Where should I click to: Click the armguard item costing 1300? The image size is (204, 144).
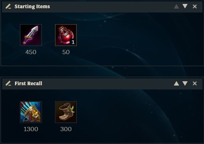coord(31,112)
